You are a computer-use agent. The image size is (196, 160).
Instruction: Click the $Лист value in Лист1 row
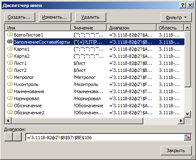tap(79, 63)
